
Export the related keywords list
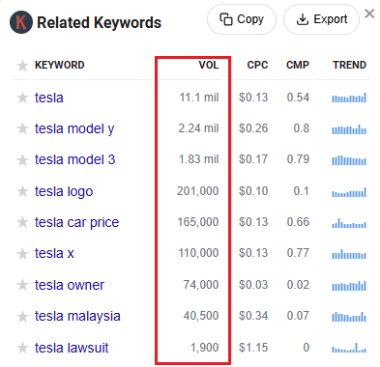(x=321, y=19)
